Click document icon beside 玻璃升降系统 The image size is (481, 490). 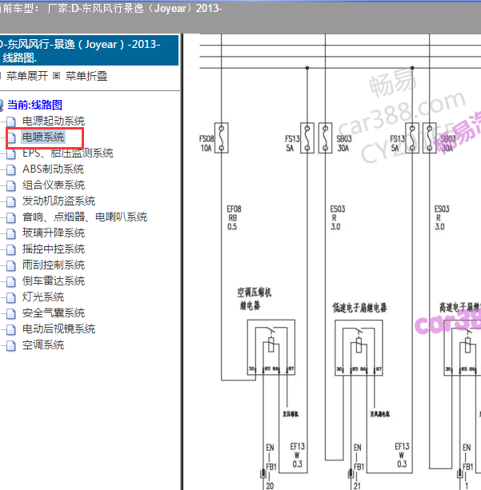point(11,233)
